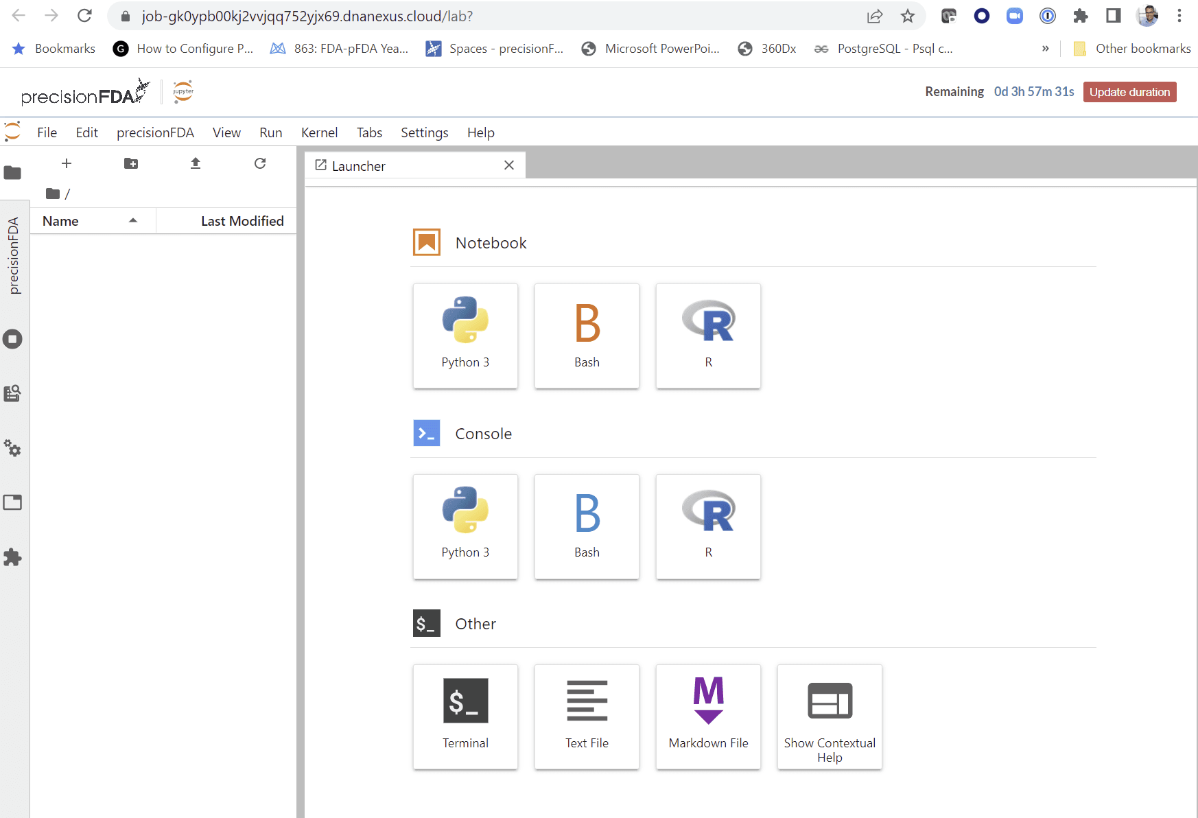Start an R console
This screenshot has height=818, width=1198.
pos(708,526)
